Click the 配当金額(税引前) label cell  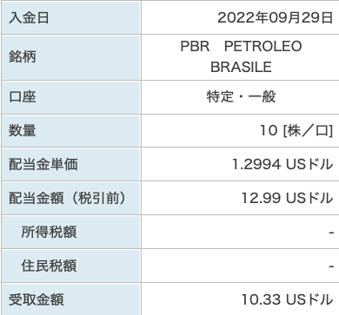tap(71, 198)
